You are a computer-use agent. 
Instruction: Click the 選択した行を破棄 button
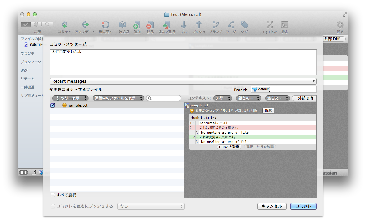point(260,147)
